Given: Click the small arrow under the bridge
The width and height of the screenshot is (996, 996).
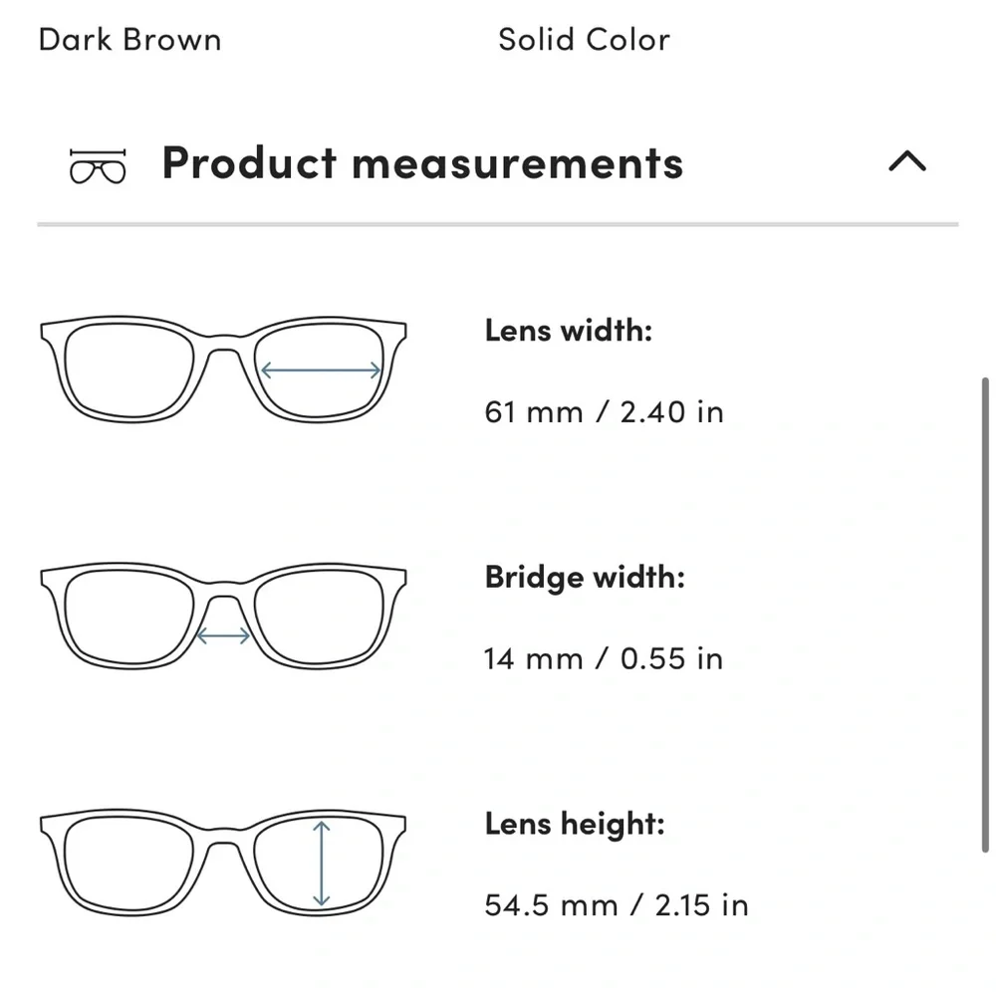Looking at the screenshot, I should pyautogui.click(x=224, y=634).
